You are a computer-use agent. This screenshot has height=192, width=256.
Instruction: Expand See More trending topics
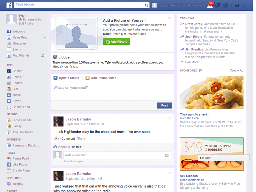[192, 62]
